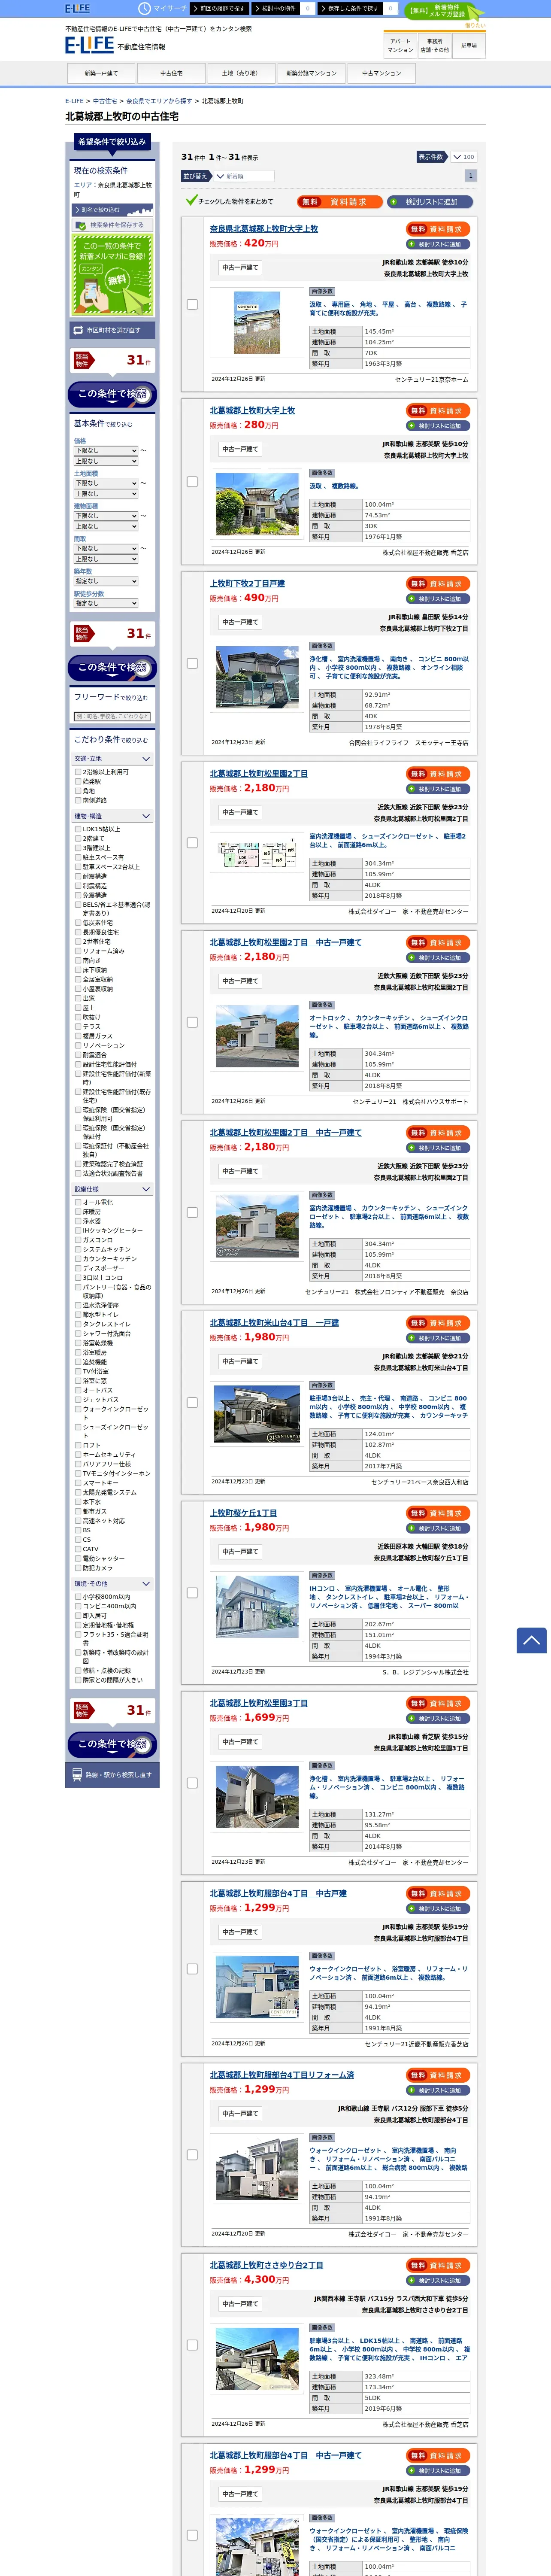Open the 土地面積 上限なし dropdown
The width and height of the screenshot is (551, 2576).
(106, 494)
